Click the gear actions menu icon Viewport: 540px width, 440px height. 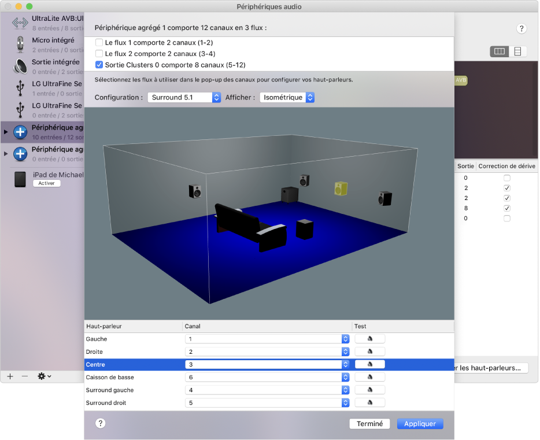[44, 376]
